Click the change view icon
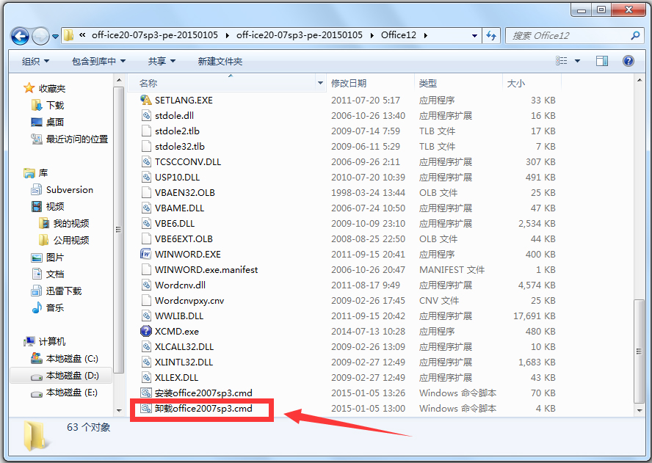Viewport: 652px width, 463px height. click(562, 61)
